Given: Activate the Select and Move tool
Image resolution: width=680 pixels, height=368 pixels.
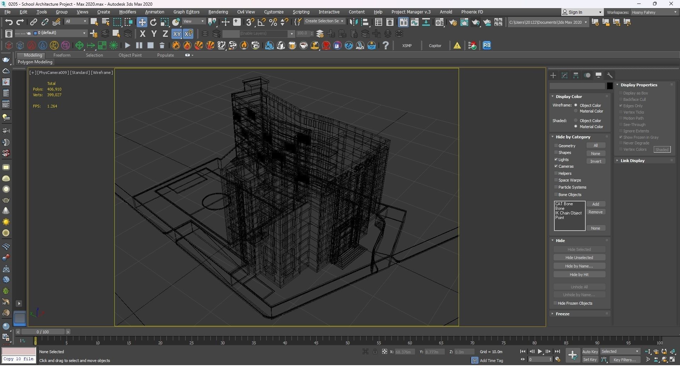Looking at the screenshot, I should tap(142, 22).
